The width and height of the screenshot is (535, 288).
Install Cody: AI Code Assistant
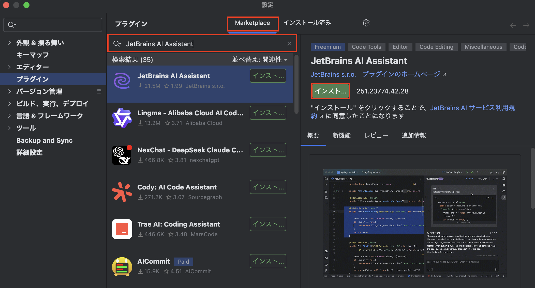(x=268, y=187)
